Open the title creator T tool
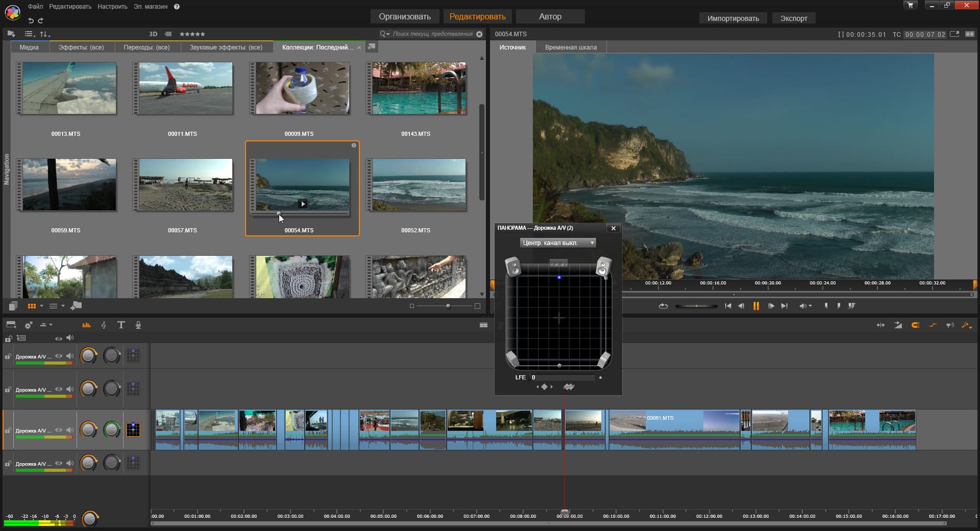Screen dimensions: 980x531 pos(121,325)
